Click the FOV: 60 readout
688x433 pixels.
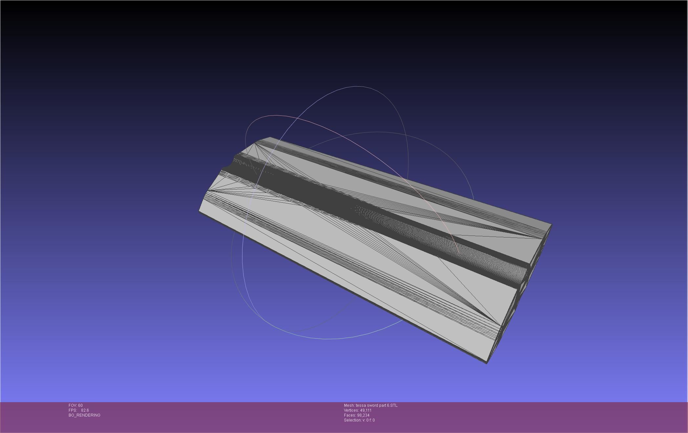pyautogui.click(x=75, y=405)
